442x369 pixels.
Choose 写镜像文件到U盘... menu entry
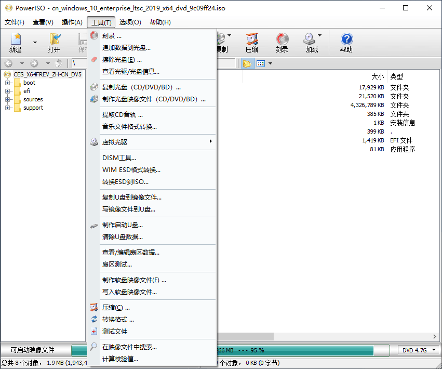coord(152,209)
